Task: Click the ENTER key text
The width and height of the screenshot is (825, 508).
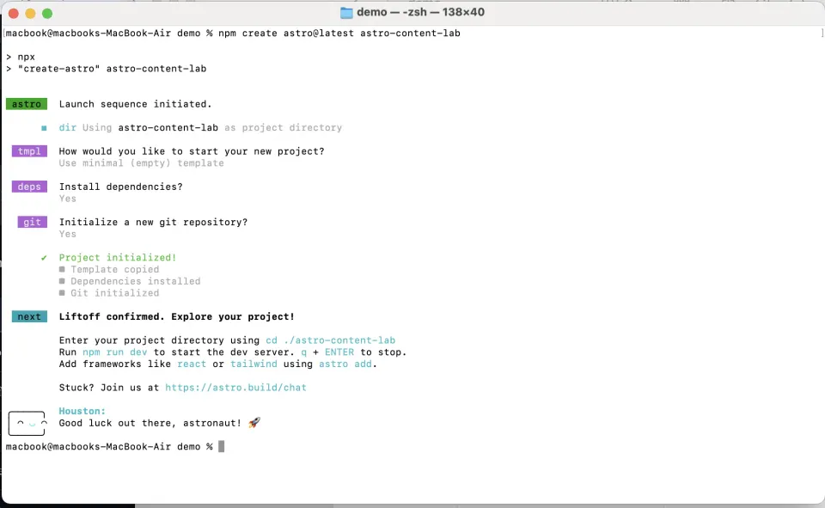Action: (x=339, y=352)
